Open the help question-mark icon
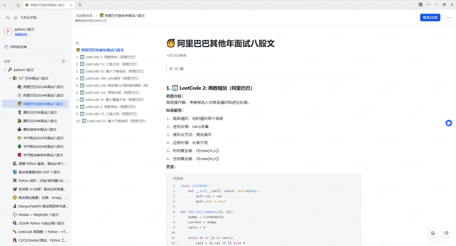 [446, 233]
